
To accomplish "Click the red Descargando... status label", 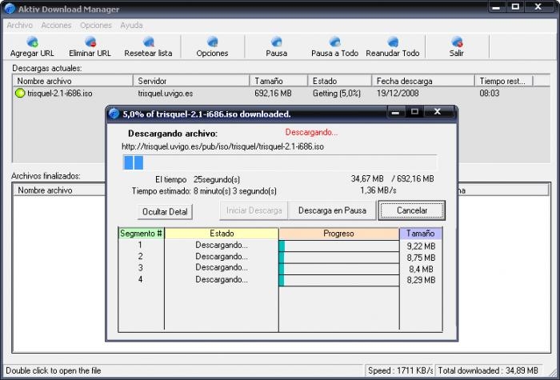I will click(x=311, y=133).
